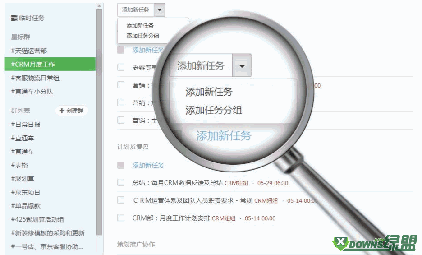Screen dimensions: 422x255
Task: Open #425聚划算活动组 group
Action: pos(37,219)
